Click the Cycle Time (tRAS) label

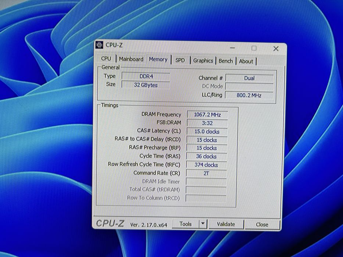pyautogui.click(x=160, y=156)
